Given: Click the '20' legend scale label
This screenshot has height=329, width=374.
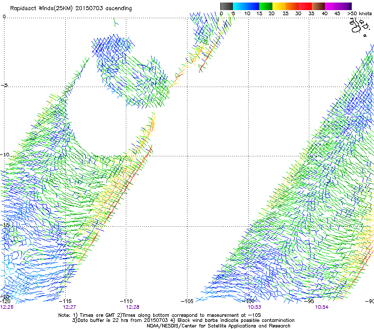Looking at the screenshot, I should pos(271,13).
